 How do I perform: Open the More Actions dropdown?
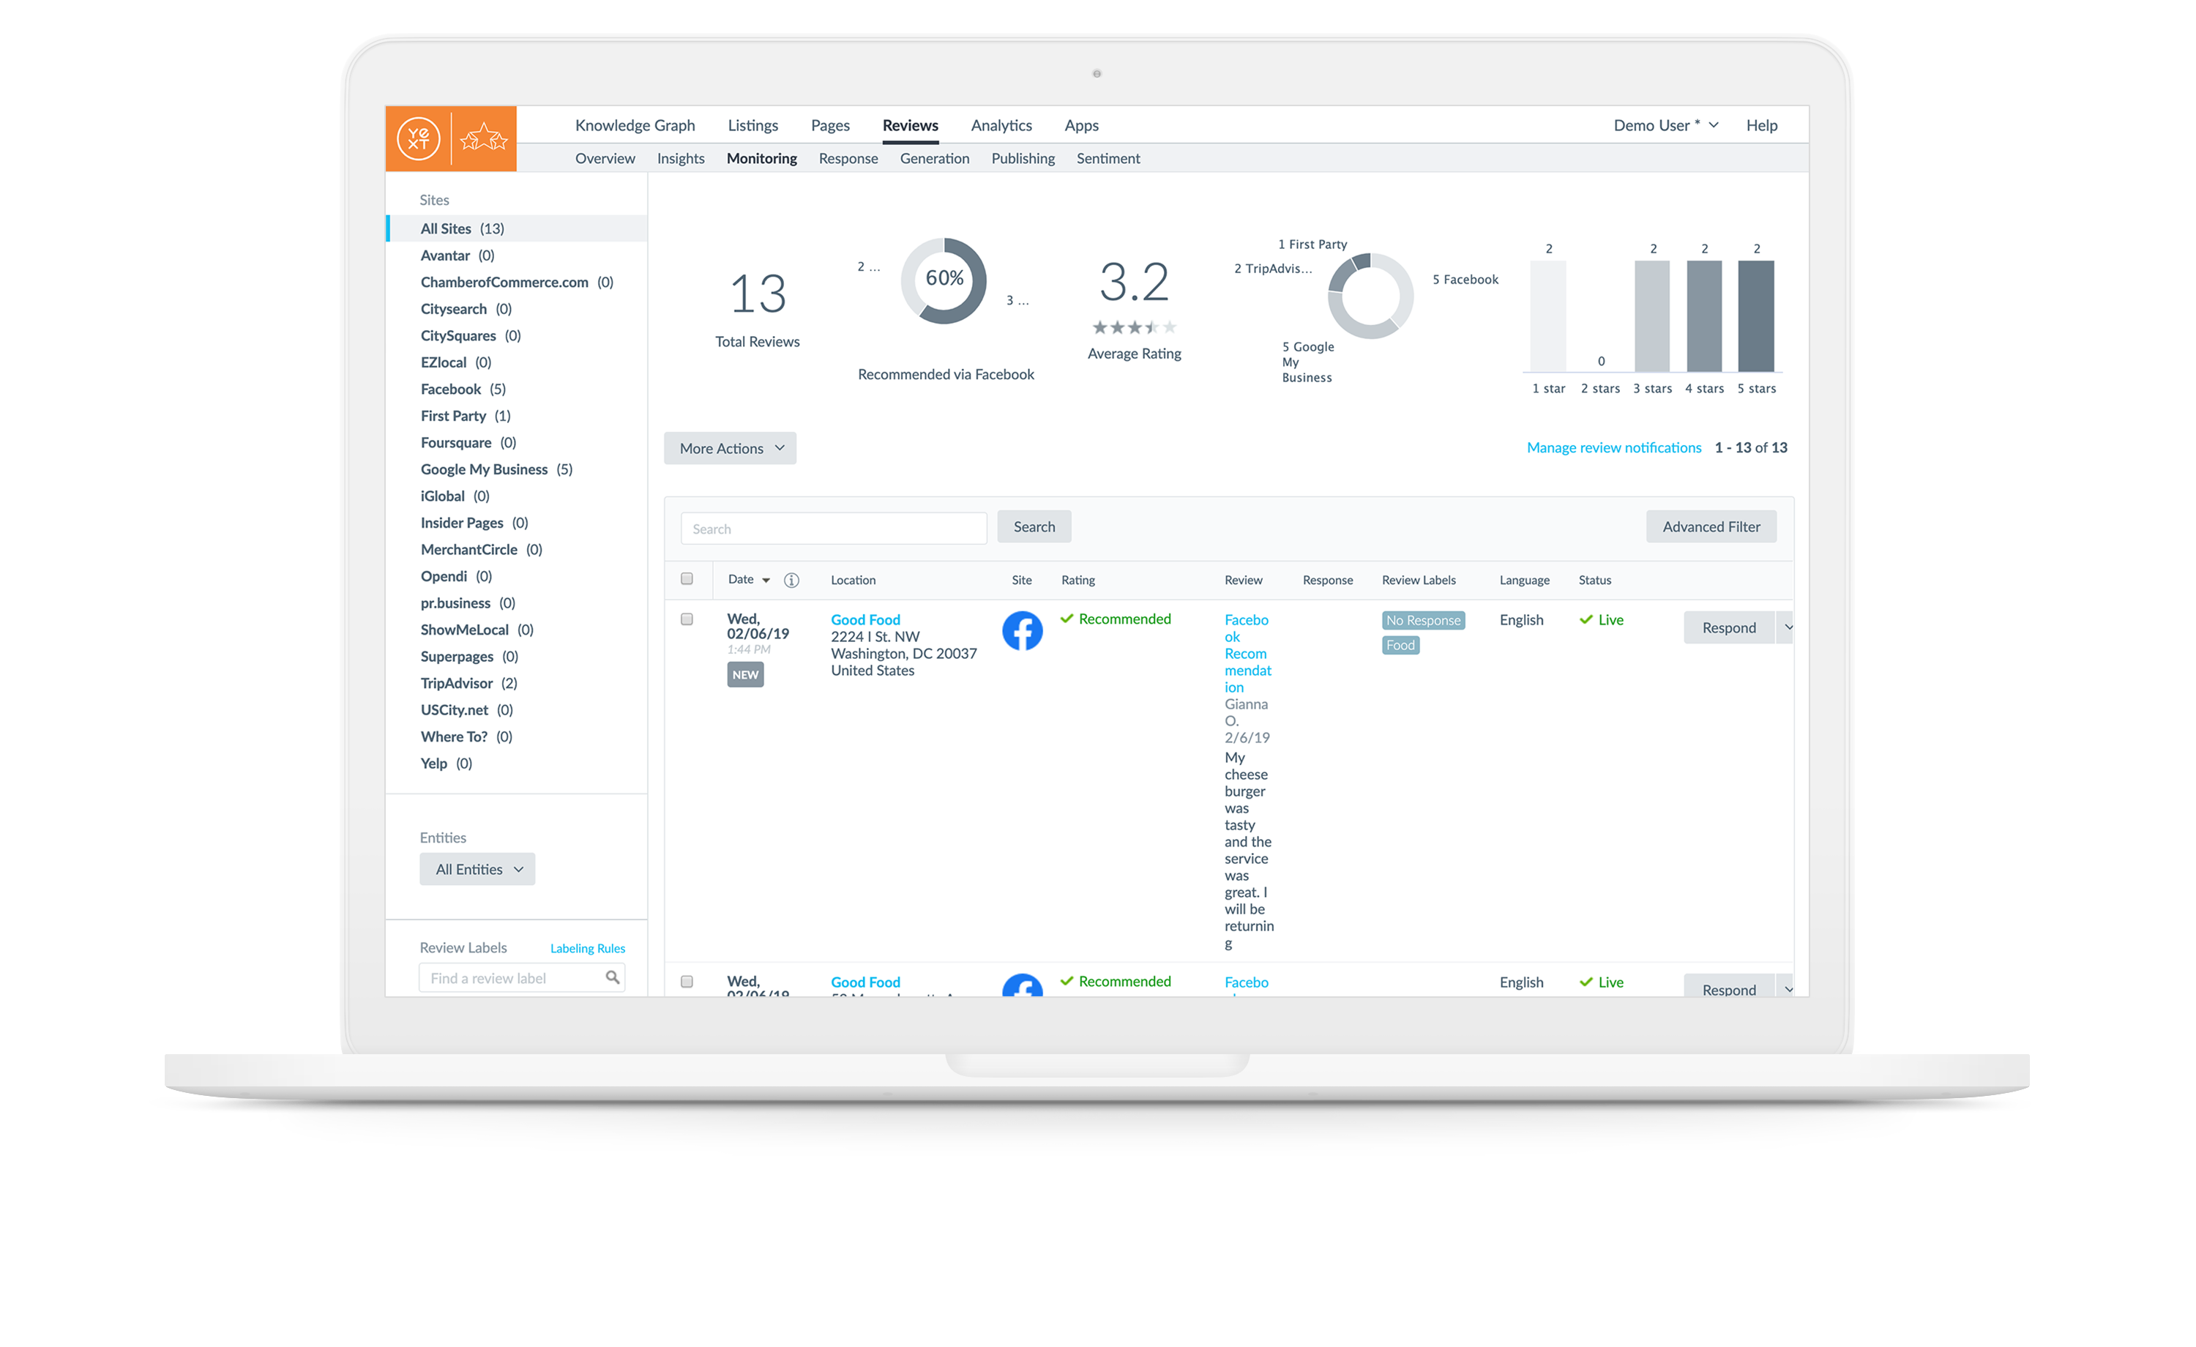coord(730,449)
